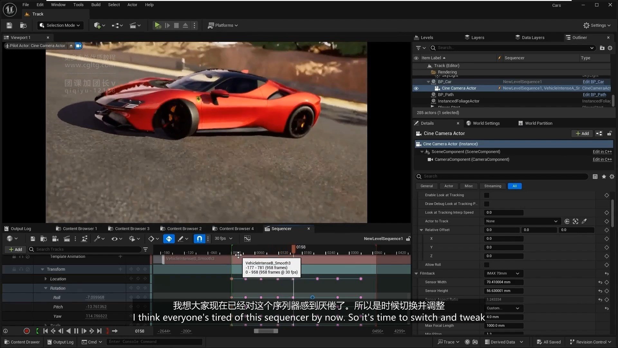Open the Settings dropdown in the top right
The image size is (618, 348).
pos(597,25)
